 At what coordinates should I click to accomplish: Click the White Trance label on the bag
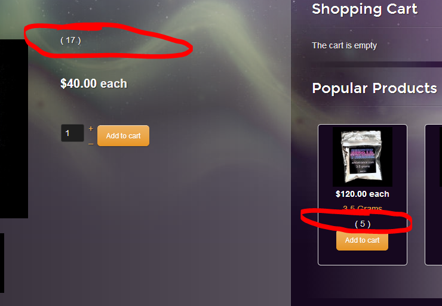click(x=362, y=154)
